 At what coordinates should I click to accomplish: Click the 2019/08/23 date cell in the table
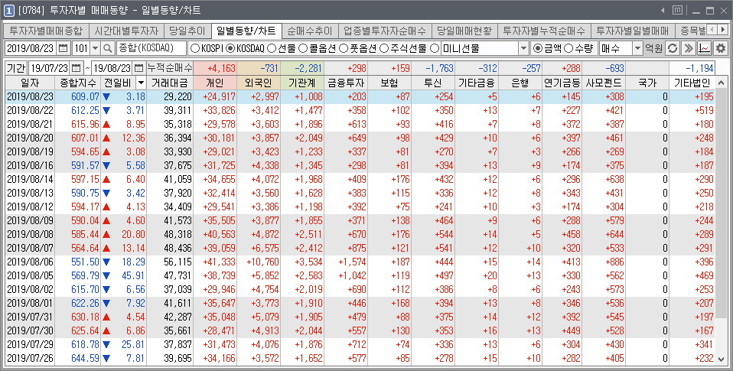pyautogui.click(x=30, y=96)
